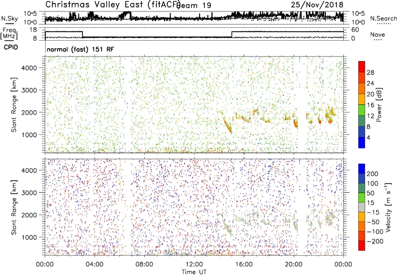Click the 'Nave' legend label
This screenshot has height=275, width=397.
378,34
